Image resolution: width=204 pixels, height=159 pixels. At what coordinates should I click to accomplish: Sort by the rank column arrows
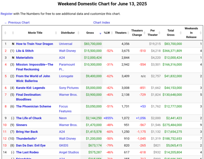(5, 33)
